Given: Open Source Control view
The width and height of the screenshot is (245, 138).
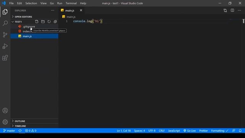Looking at the screenshot, I should (x=5, y=34).
